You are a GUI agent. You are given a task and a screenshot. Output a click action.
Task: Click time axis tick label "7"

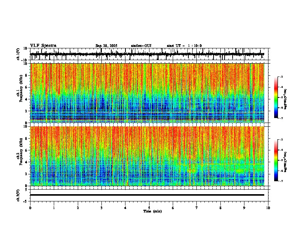coord(197,208)
